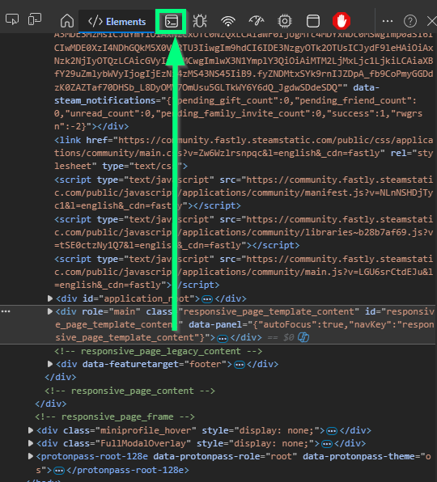Toggle device emulation mode

pos(35,19)
